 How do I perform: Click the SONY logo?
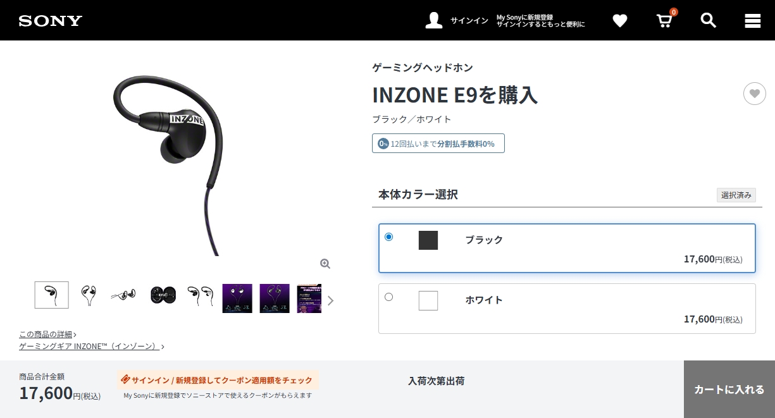[51, 21]
